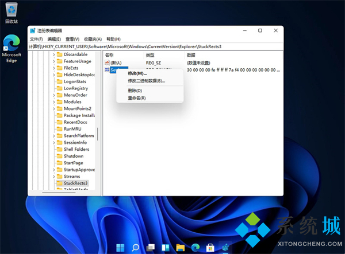Expand the Discardable tree node

(x=54, y=54)
